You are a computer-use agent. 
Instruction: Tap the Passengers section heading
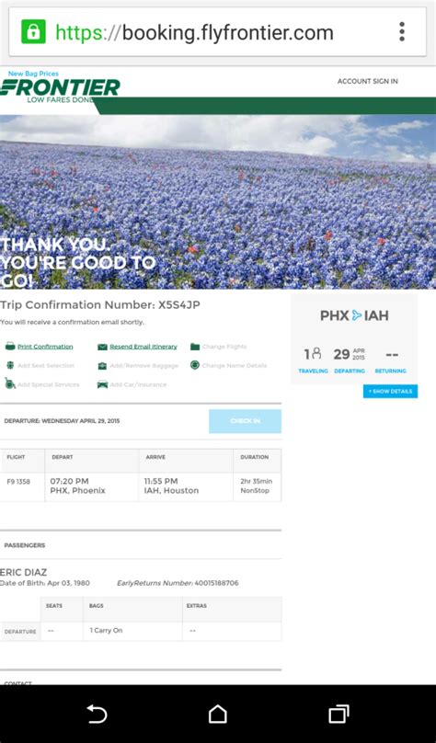[x=25, y=545]
